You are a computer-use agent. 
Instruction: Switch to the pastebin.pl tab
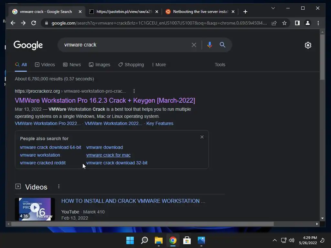pyautogui.click(x=124, y=12)
